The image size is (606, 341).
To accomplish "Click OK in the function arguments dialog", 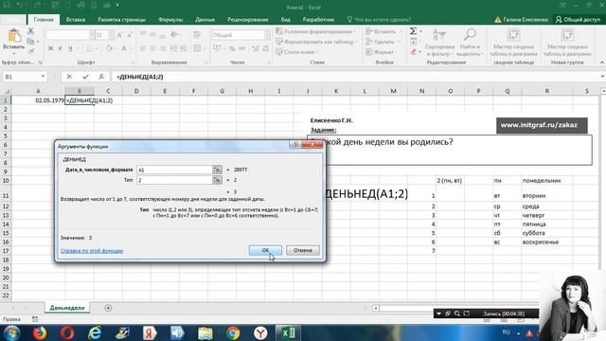I will click(x=265, y=250).
